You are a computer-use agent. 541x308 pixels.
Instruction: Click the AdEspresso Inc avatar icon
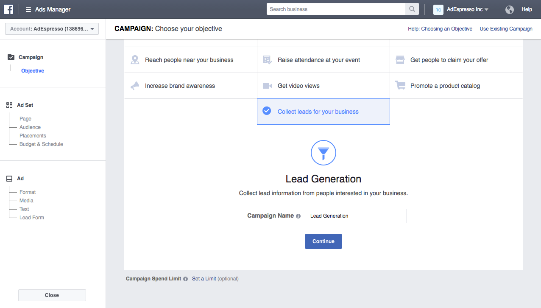(x=438, y=9)
